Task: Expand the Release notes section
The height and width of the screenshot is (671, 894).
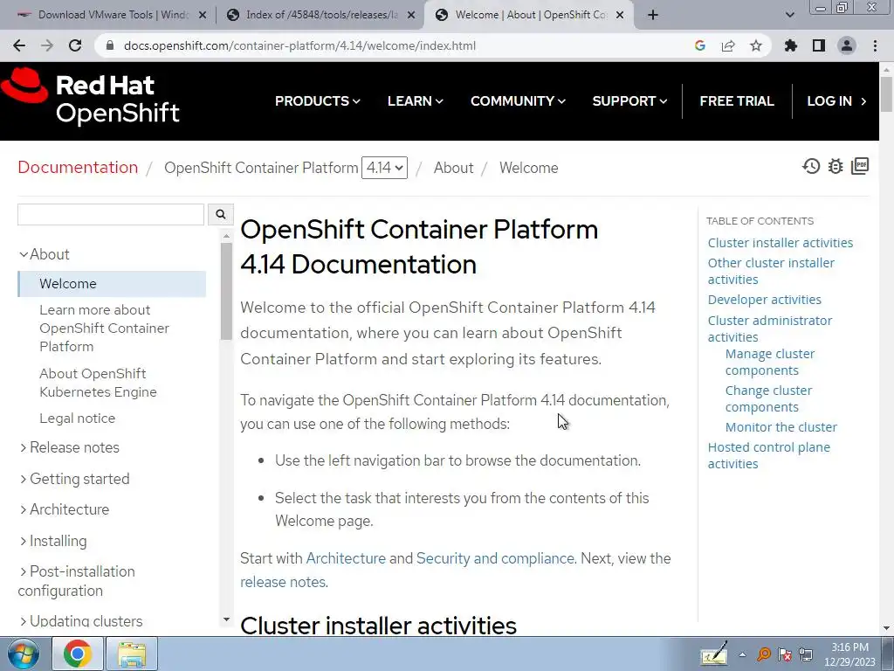Action: click(x=70, y=447)
